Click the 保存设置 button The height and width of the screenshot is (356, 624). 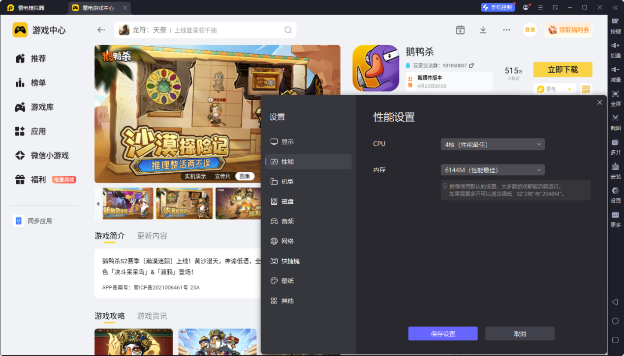pos(443,333)
